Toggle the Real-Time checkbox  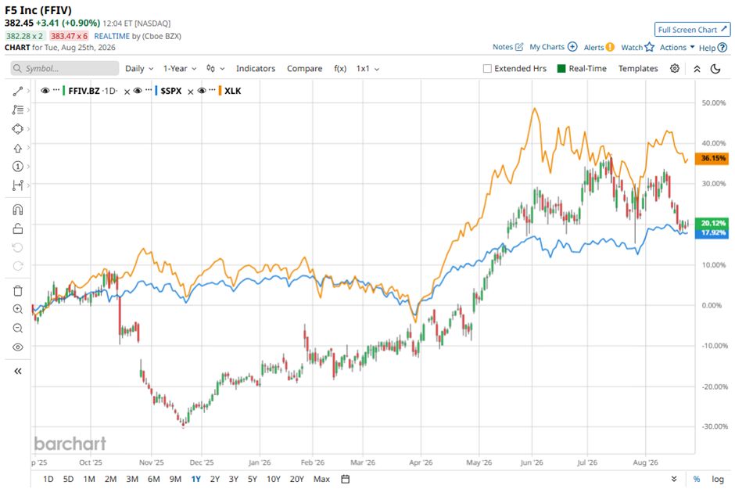[x=561, y=68]
